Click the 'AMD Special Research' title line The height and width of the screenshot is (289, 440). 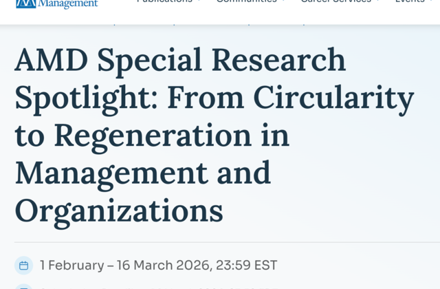180,61
